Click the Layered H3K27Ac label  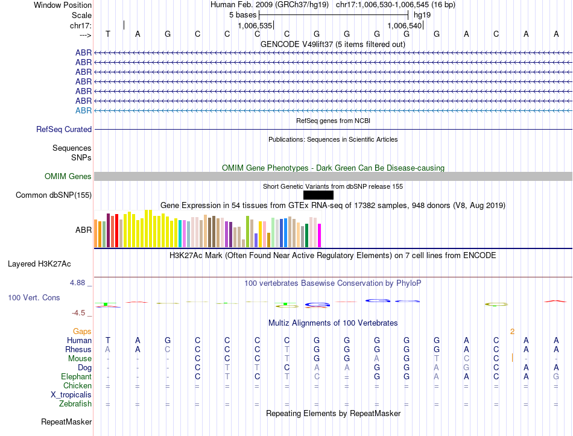click(x=39, y=264)
